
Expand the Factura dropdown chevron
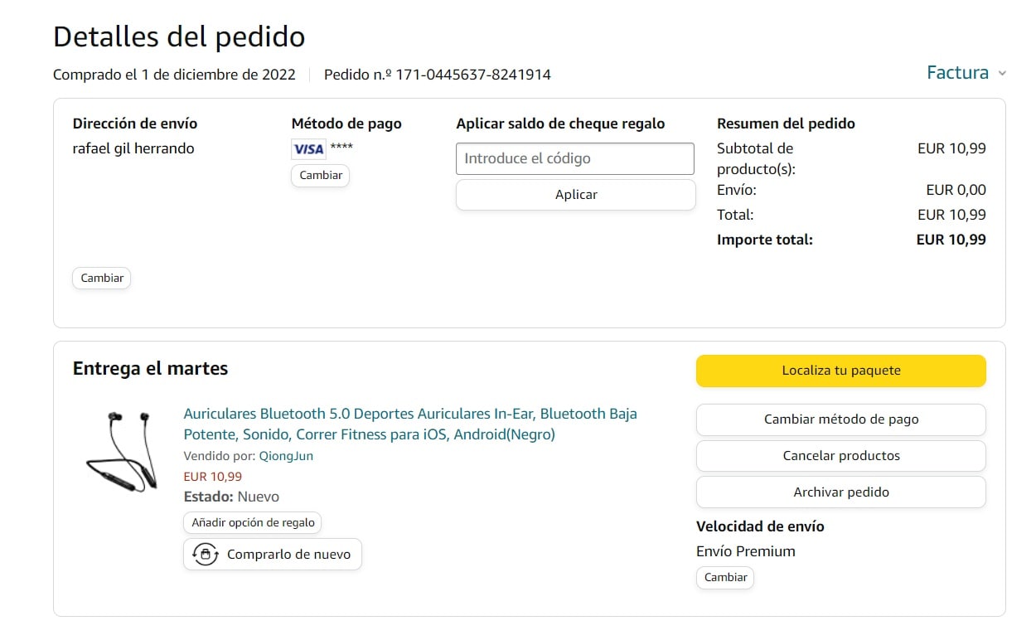click(x=1002, y=74)
